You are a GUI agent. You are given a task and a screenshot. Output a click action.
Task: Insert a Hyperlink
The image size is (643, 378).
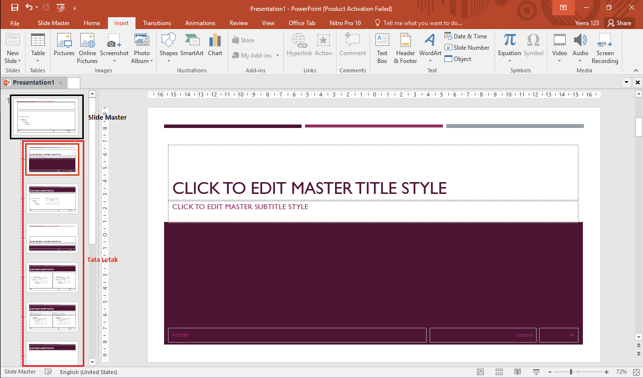point(299,48)
